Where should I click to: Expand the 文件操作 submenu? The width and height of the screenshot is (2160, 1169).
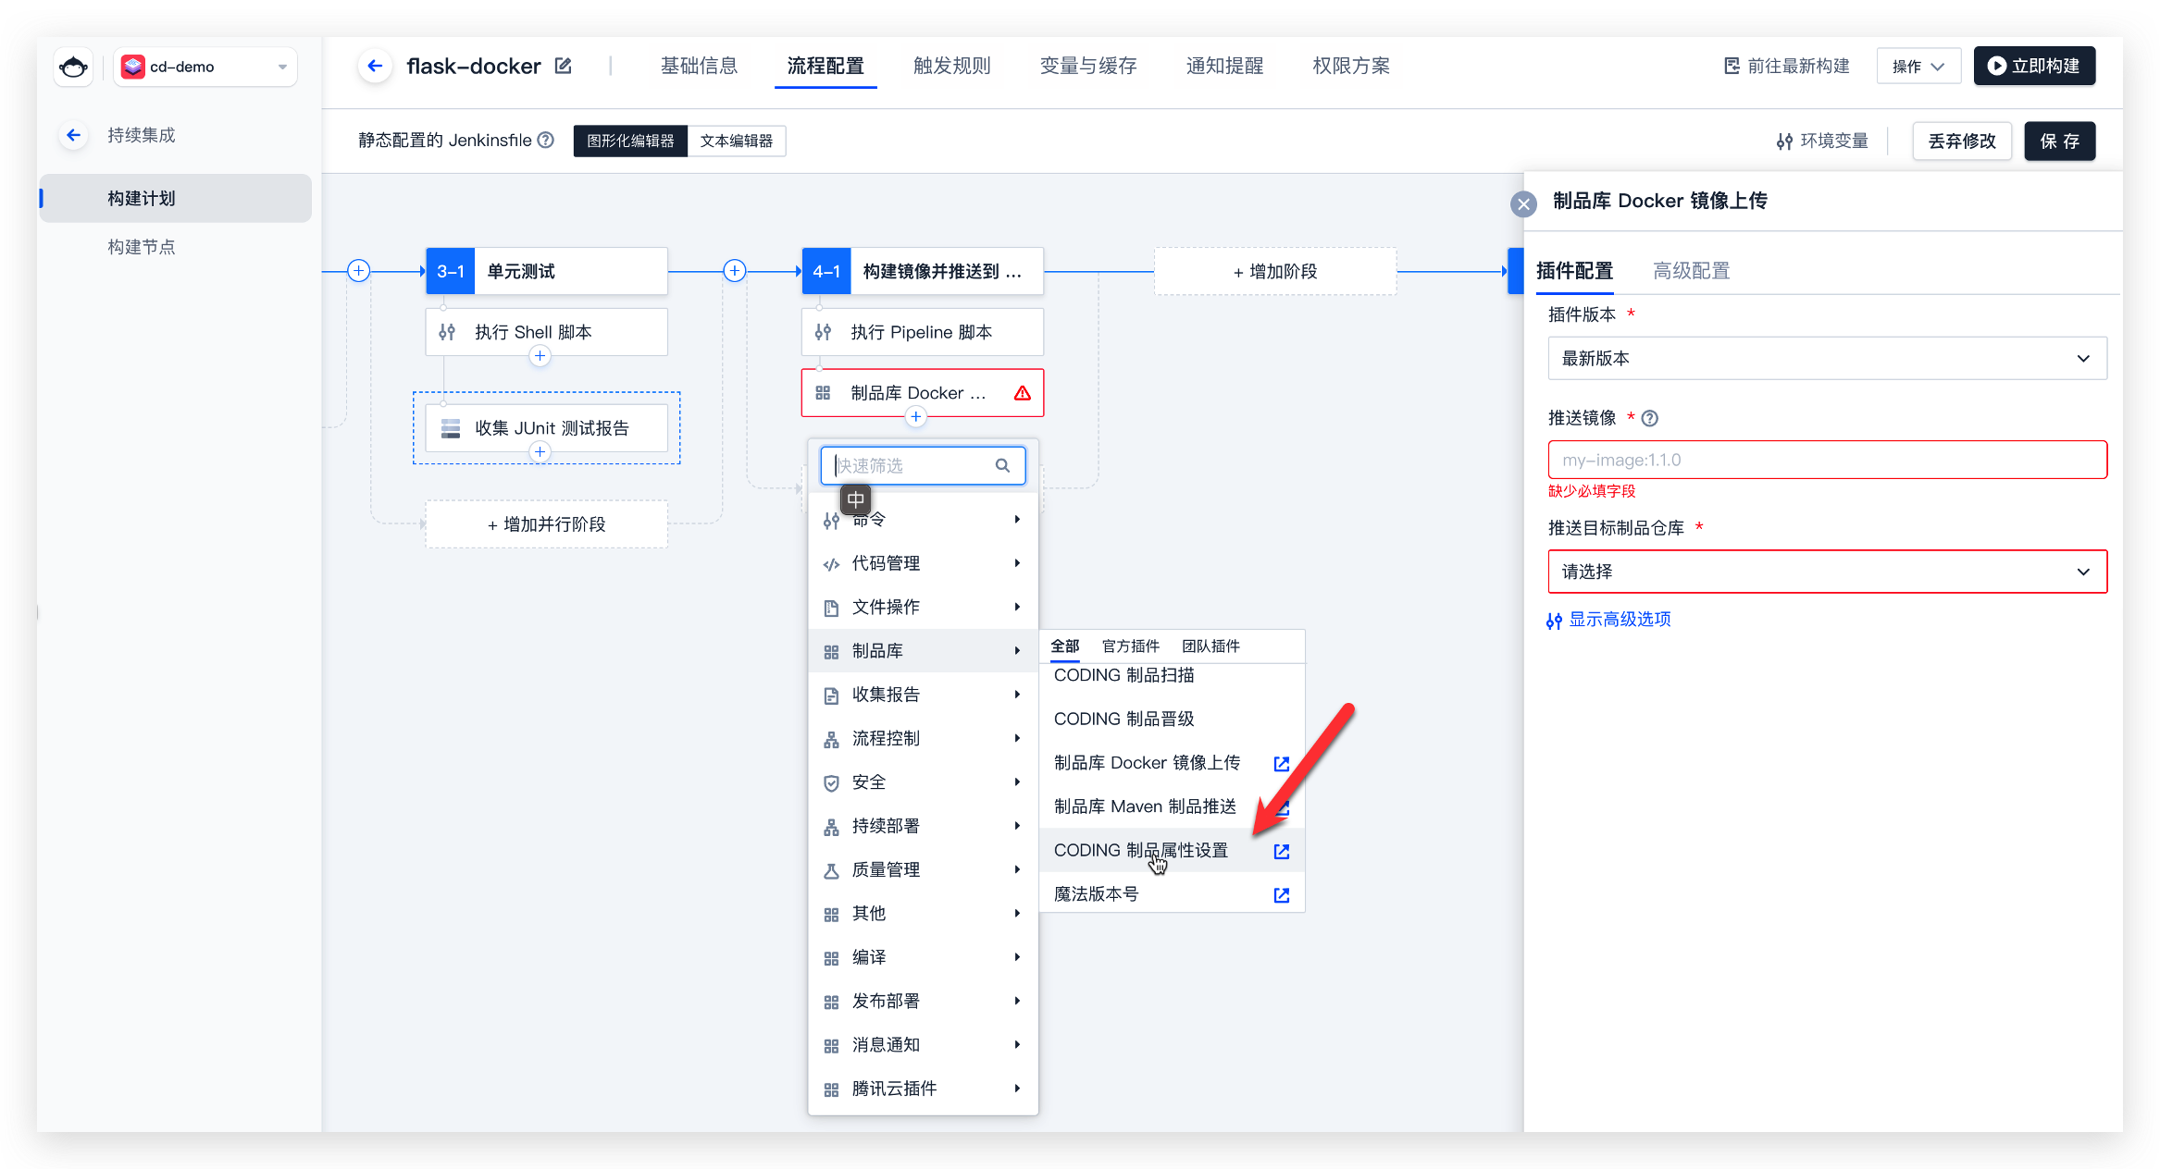tap(923, 607)
